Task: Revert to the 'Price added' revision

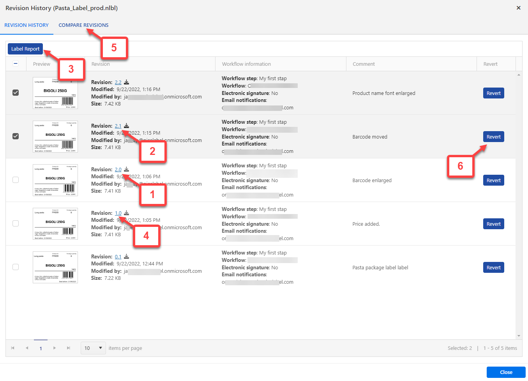Action: (493, 224)
